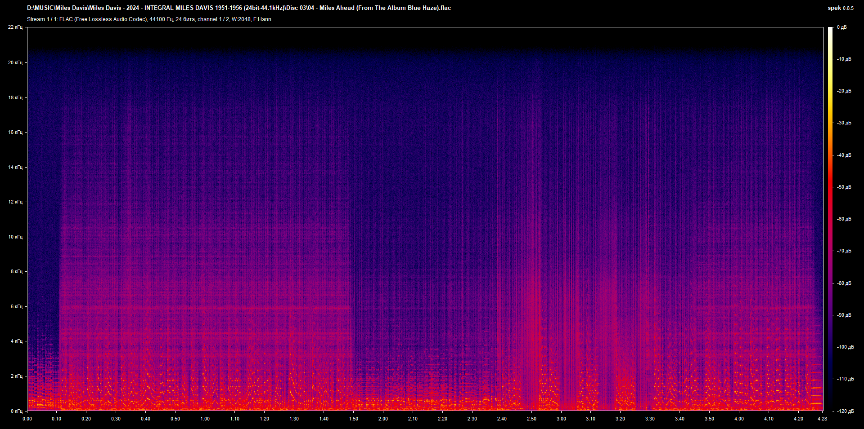Click the 12 кГц frequency axis label
Screen dimensions: 864x429
(x=15, y=202)
